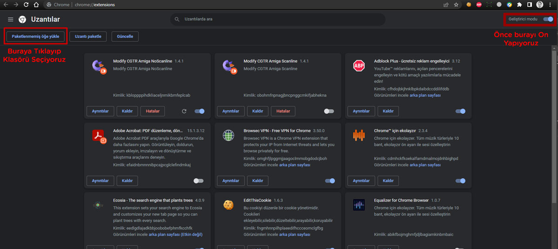Open the home page icon
The height and width of the screenshot is (249, 558).
(x=36, y=5)
